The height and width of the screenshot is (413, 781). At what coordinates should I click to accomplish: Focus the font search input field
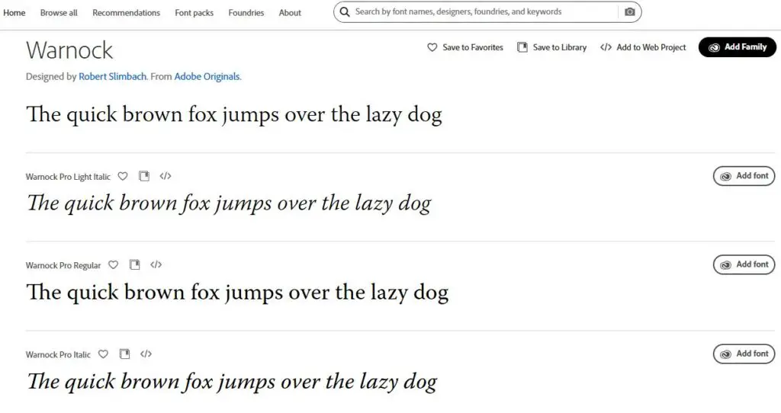(483, 12)
